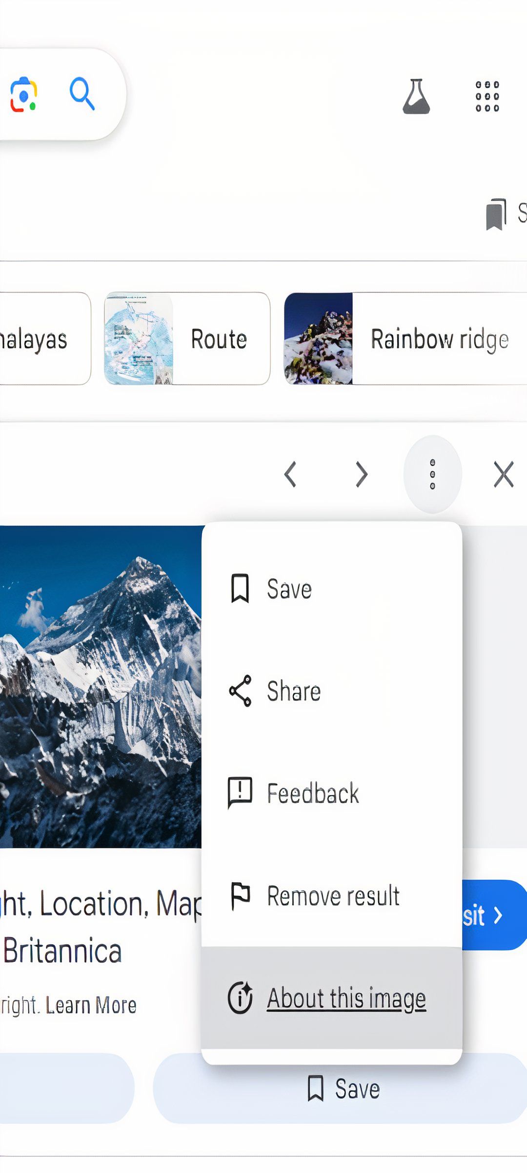Open Google Lens image search

tap(23, 94)
